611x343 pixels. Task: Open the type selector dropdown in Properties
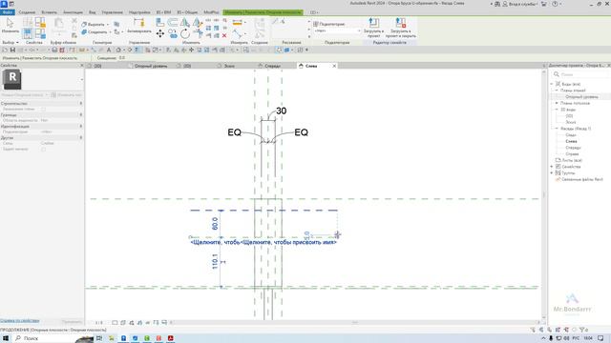82,80
